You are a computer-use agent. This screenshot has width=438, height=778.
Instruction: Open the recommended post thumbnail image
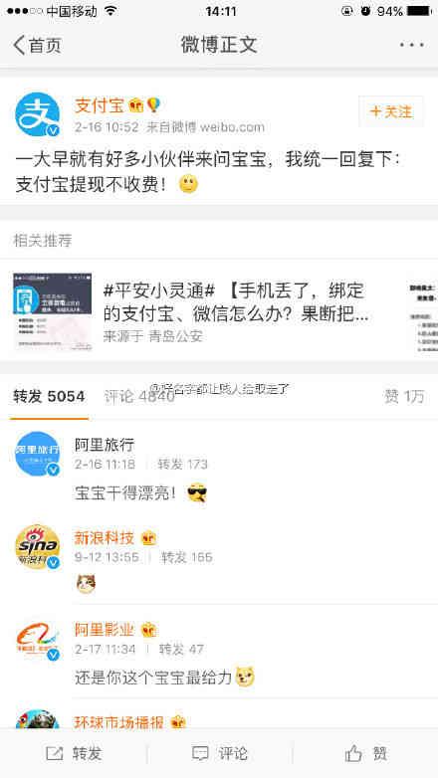pos(52,312)
